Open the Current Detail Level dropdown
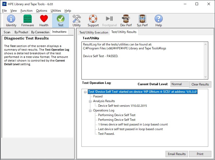This screenshot has width=215, height=160. click(x=180, y=84)
